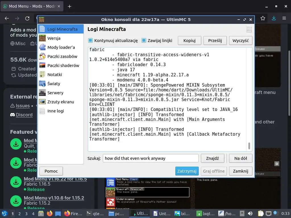The height and width of the screenshot is (218, 291).
Task: Open the volume control tray icon
Action: pos(250,213)
